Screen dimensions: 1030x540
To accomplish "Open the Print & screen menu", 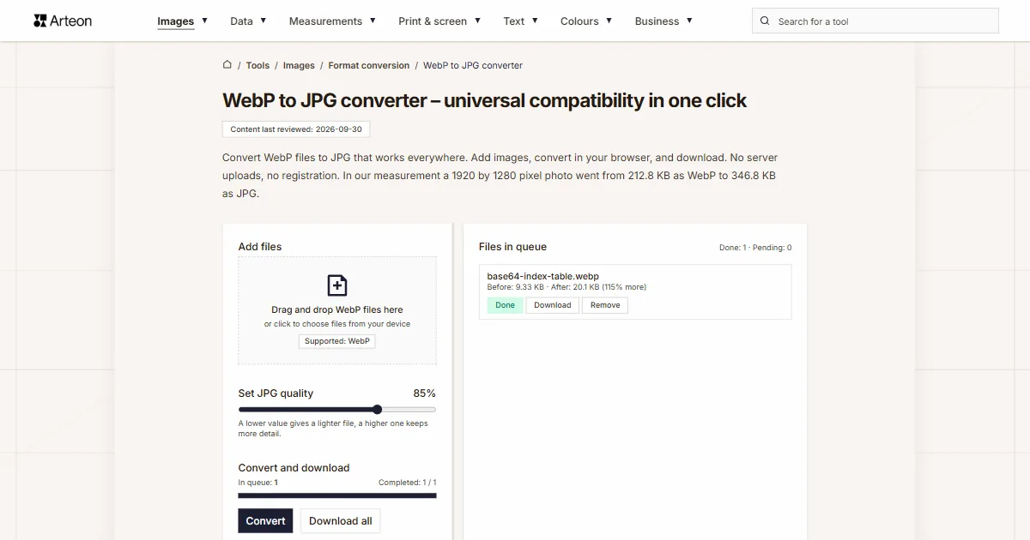I will point(439,21).
